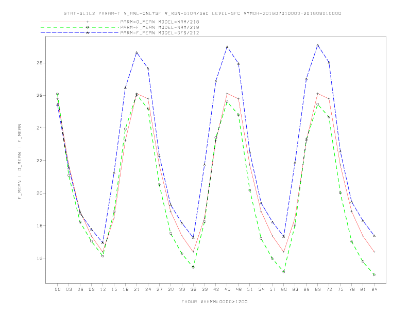
Task: Click x-axis tick label 60
Action: pos(284,289)
